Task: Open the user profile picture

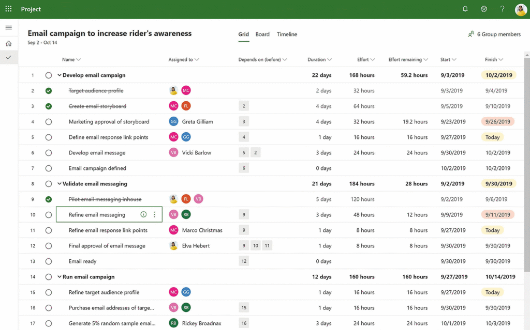Action: [x=521, y=9]
